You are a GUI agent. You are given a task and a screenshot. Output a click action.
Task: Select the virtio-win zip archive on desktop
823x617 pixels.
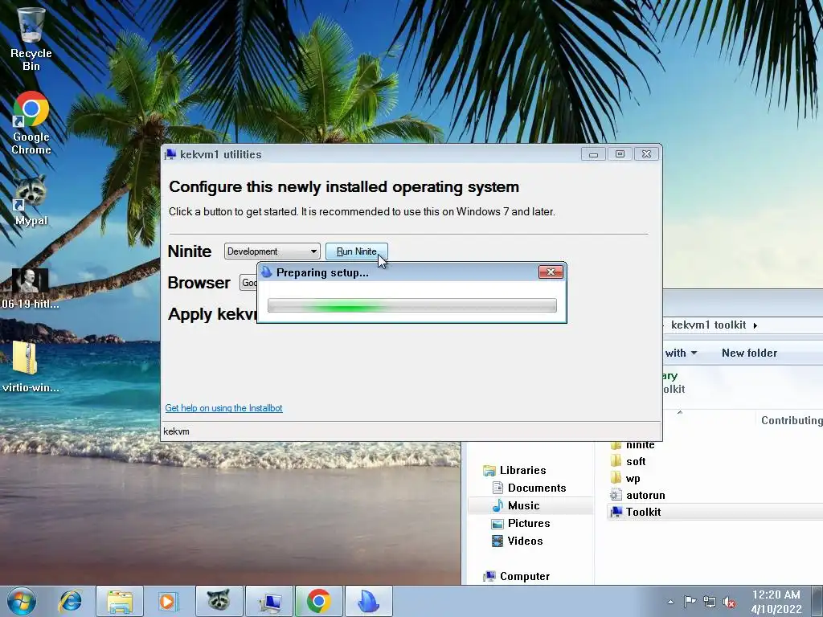[x=31, y=366]
